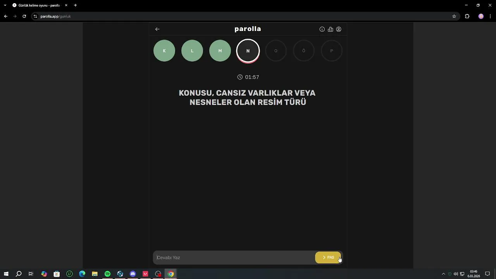The image size is (496, 279).
Task: Open Valorant from taskbar
Action: click(145, 274)
